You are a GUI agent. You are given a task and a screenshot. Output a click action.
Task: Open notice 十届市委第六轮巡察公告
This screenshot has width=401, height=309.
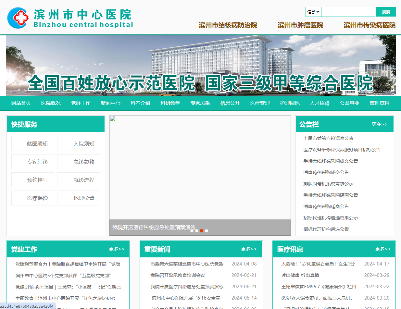pyautogui.click(x=328, y=138)
